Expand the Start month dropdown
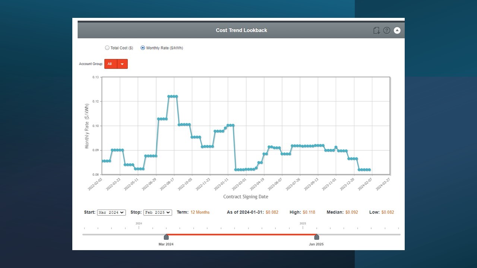Image resolution: width=477 pixels, height=268 pixels. click(x=111, y=213)
